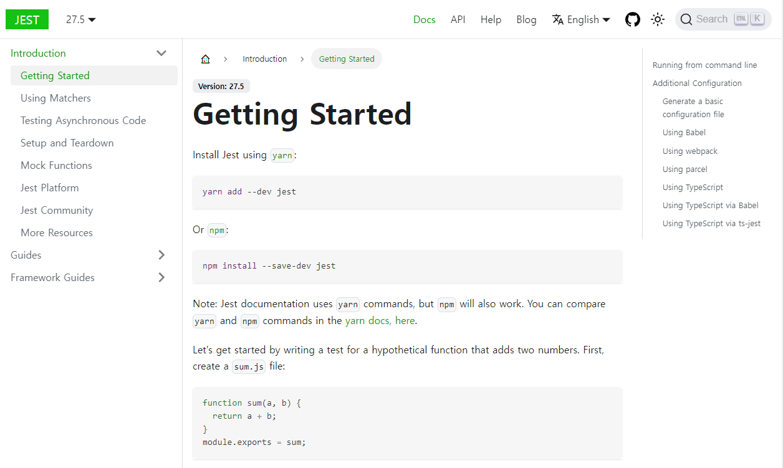Viewport: 783px width, 468px height.
Task: Click the 'module.exports = sum;' code line
Action: pyautogui.click(x=254, y=442)
